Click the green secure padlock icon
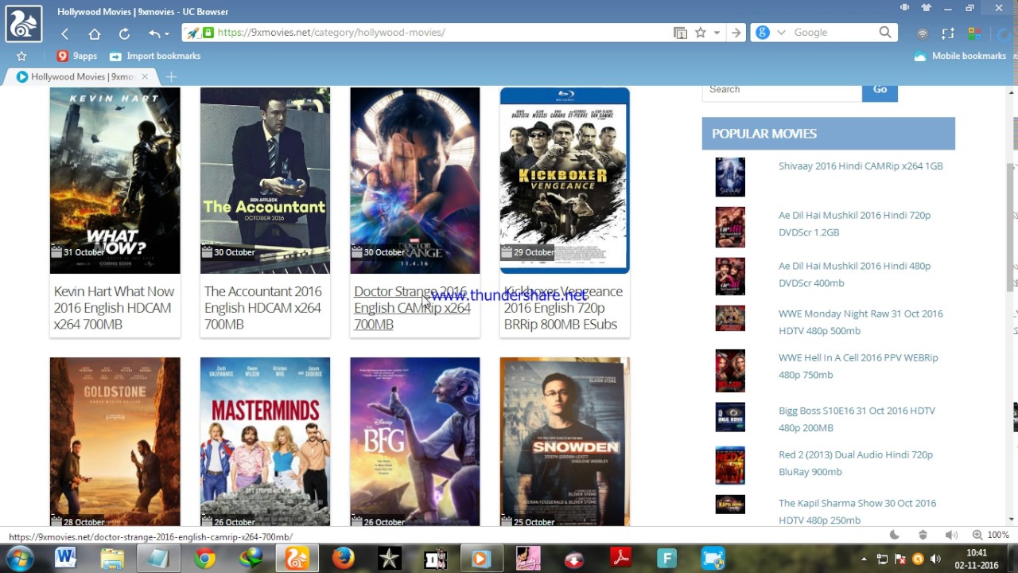Viewport: 1018px width, 573px height. [208, 33]
